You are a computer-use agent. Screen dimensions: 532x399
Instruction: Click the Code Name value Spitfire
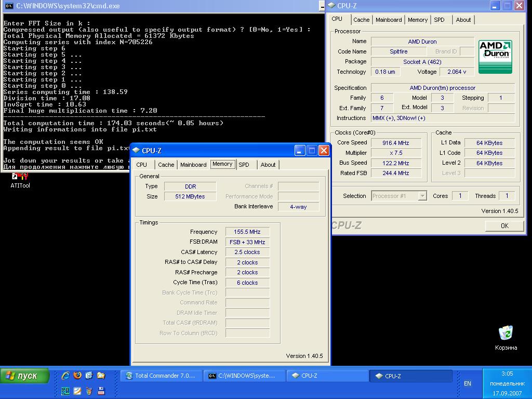(x=398, y=51)
